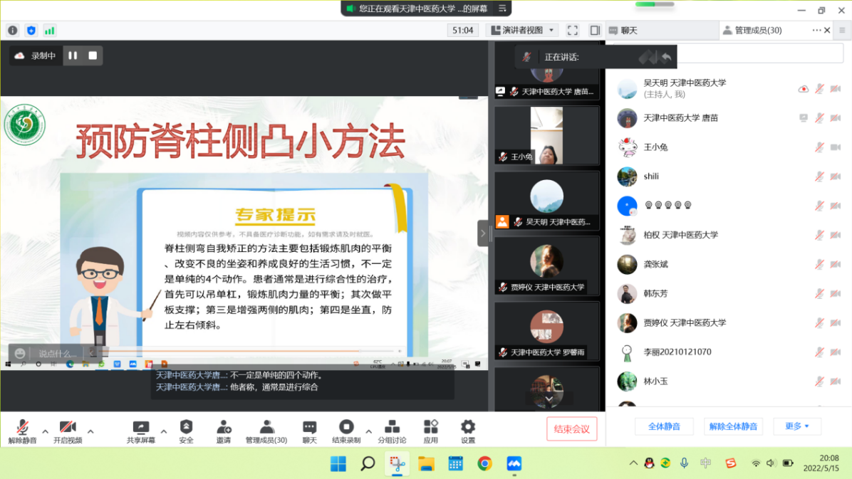The image size is (852, 479).
Task: Select 王小兔 video thumbnail
Action: pos(546,135)
